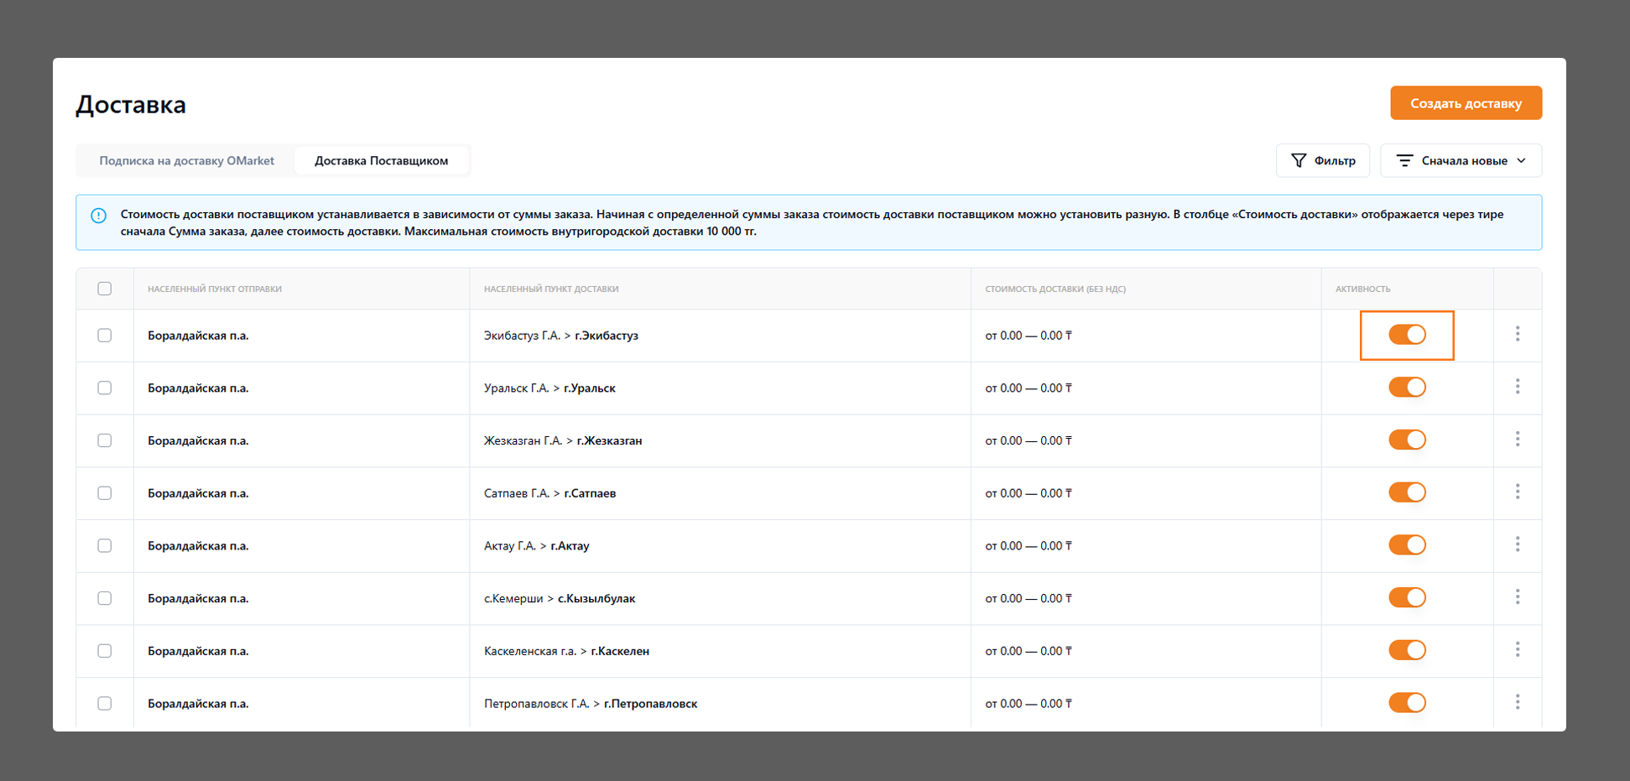Click destination с.Кызылбулак cell text

[x=596, y=598]
